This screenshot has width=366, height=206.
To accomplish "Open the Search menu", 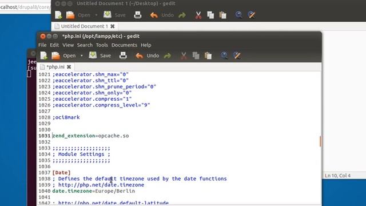I will [x=85, y=45].
